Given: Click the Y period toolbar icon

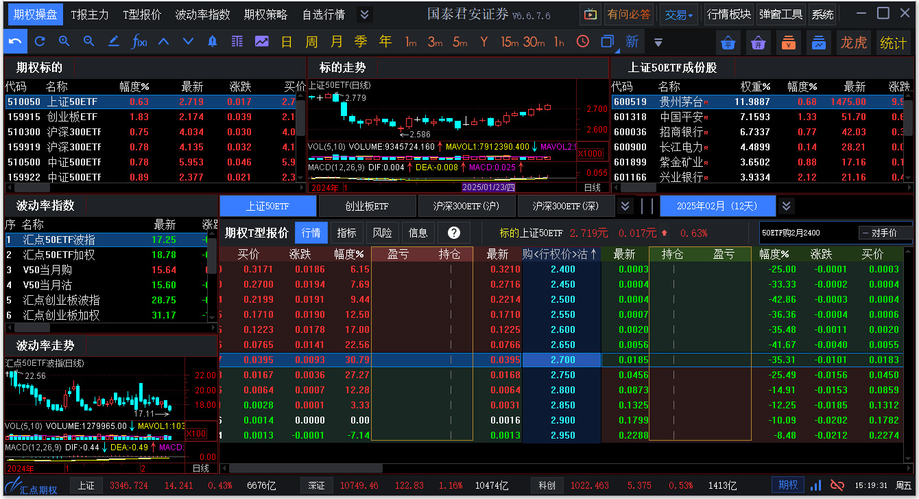Looking at the screenshot, I should (x=484, y=42).
